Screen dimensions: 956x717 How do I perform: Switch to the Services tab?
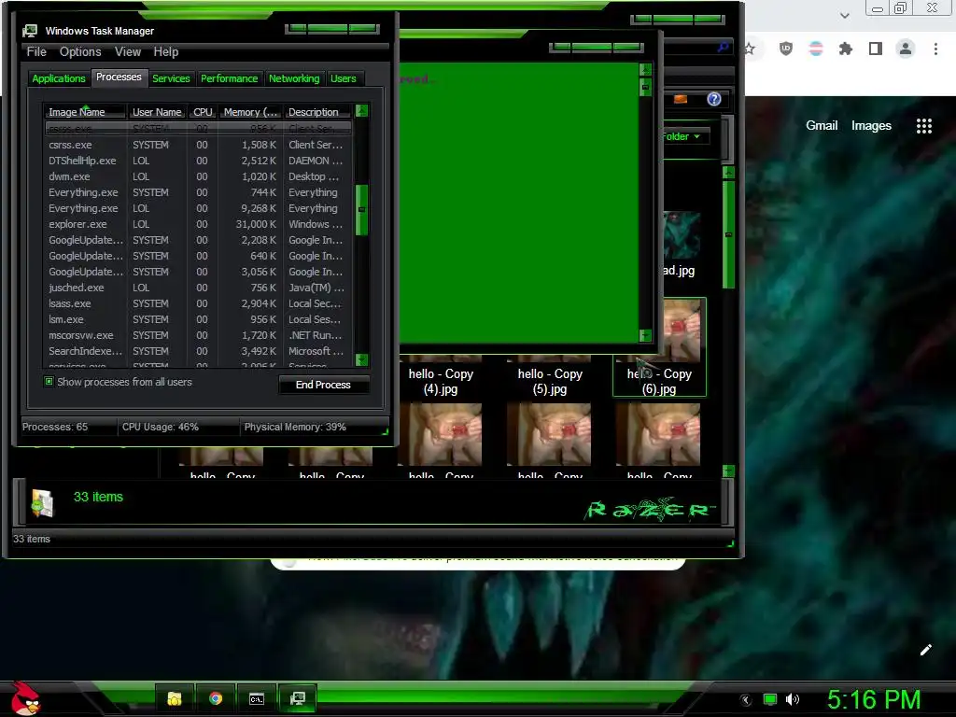171,78
